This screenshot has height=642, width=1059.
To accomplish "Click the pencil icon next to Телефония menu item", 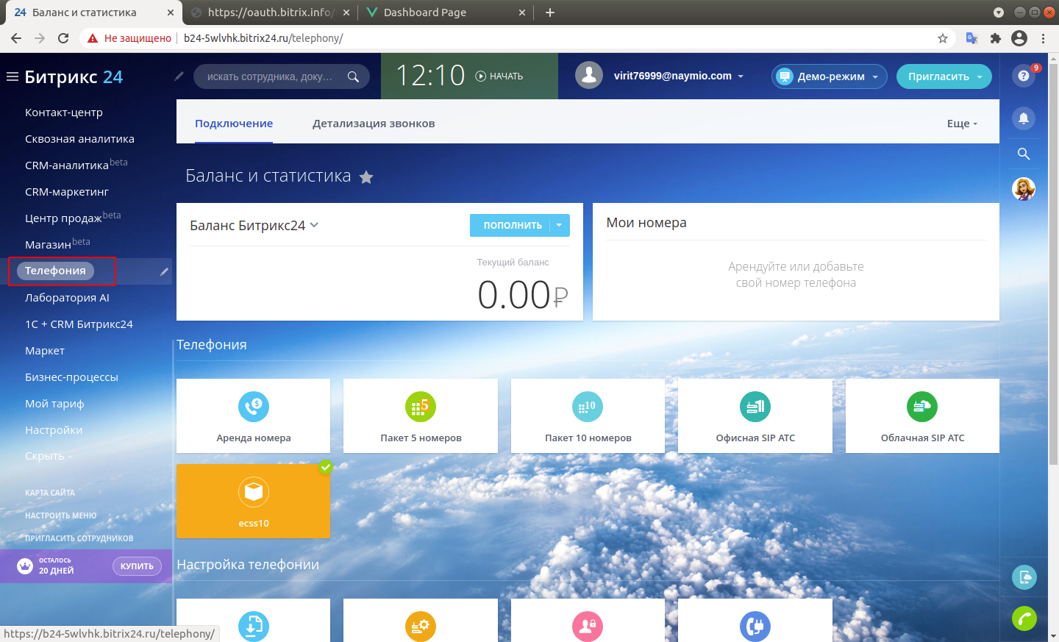I will tap(164, 271).
